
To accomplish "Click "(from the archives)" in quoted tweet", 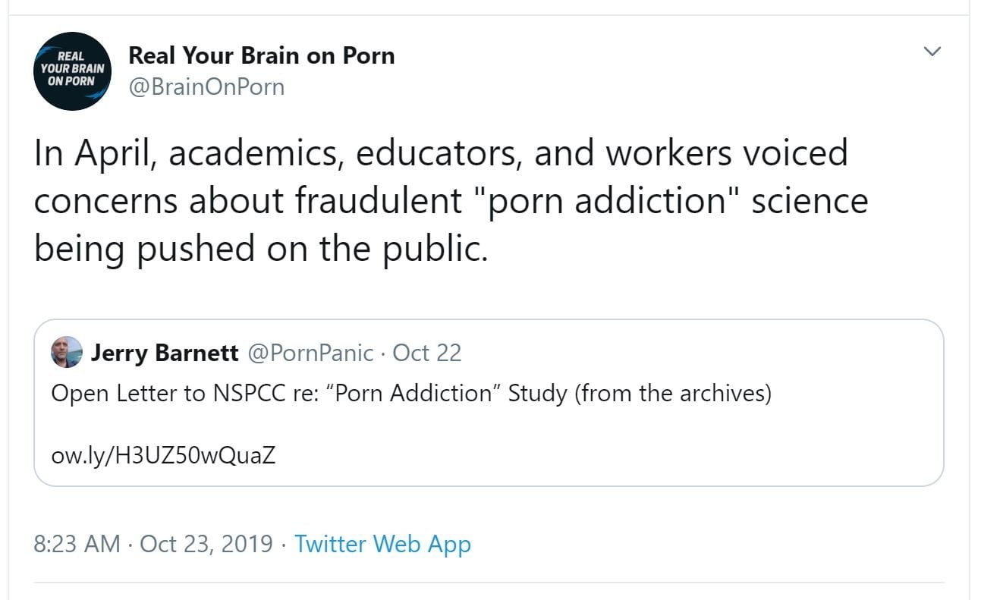I will (673, 394).
